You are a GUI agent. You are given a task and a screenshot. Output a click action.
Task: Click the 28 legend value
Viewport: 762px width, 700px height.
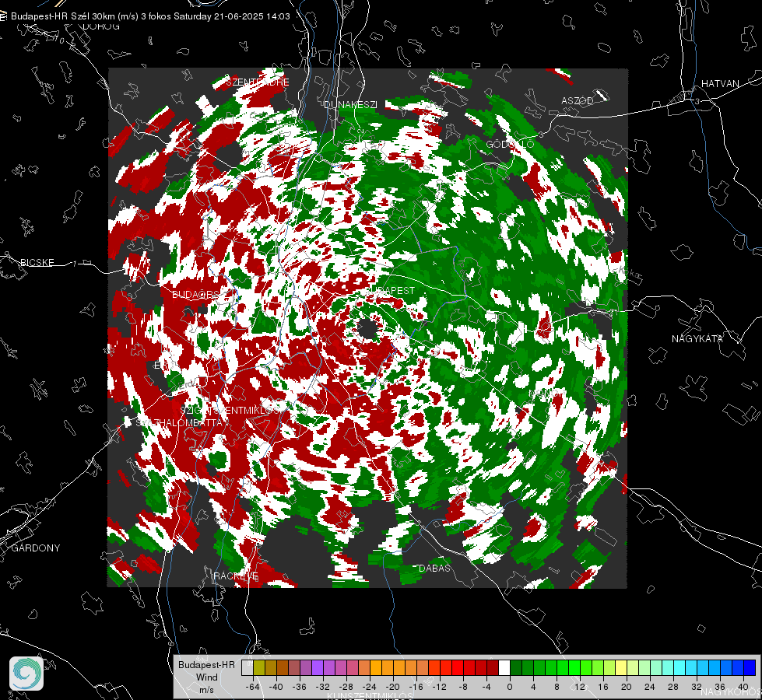[x=673, y=687]
